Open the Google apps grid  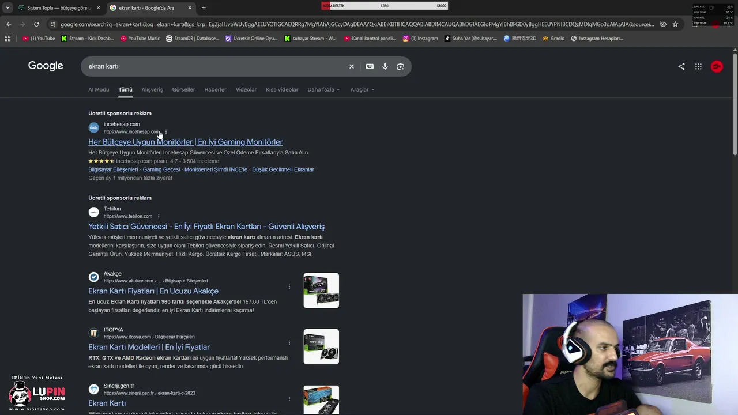pos(698,66)
